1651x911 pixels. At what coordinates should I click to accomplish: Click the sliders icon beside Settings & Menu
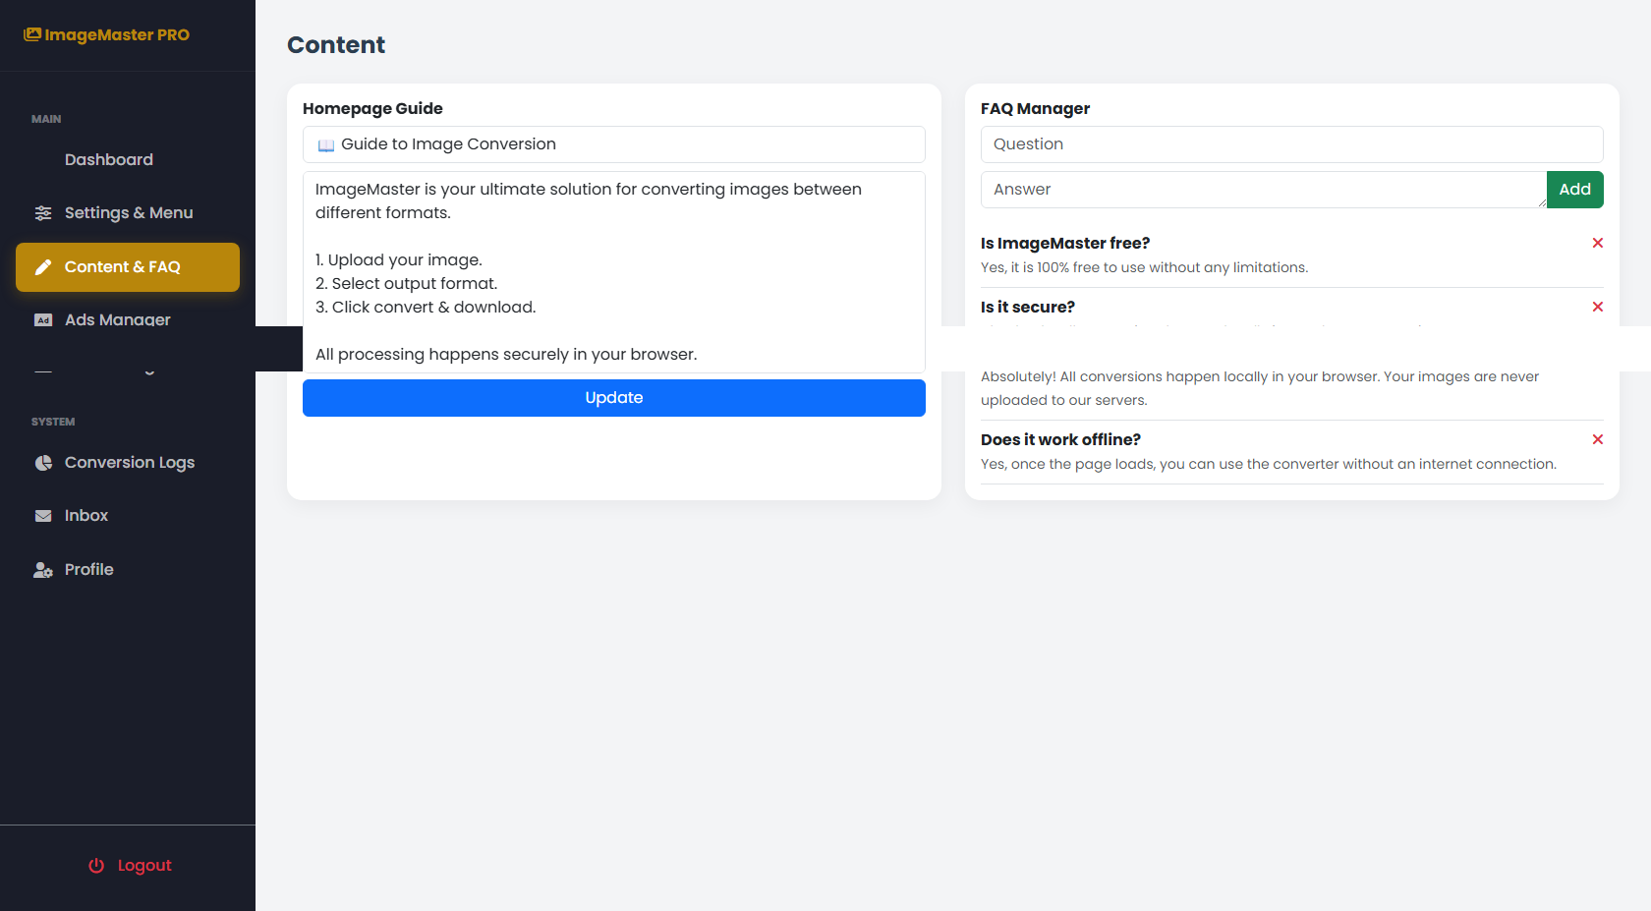[x=43, y=213]
